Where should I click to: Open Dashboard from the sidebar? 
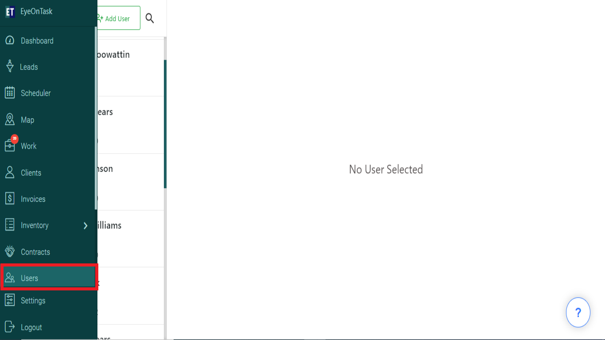click(37, 41)
